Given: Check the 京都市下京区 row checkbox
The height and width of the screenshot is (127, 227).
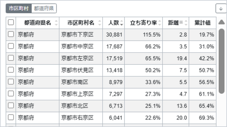Looking at the screenshot, I should tap(11, 34).
